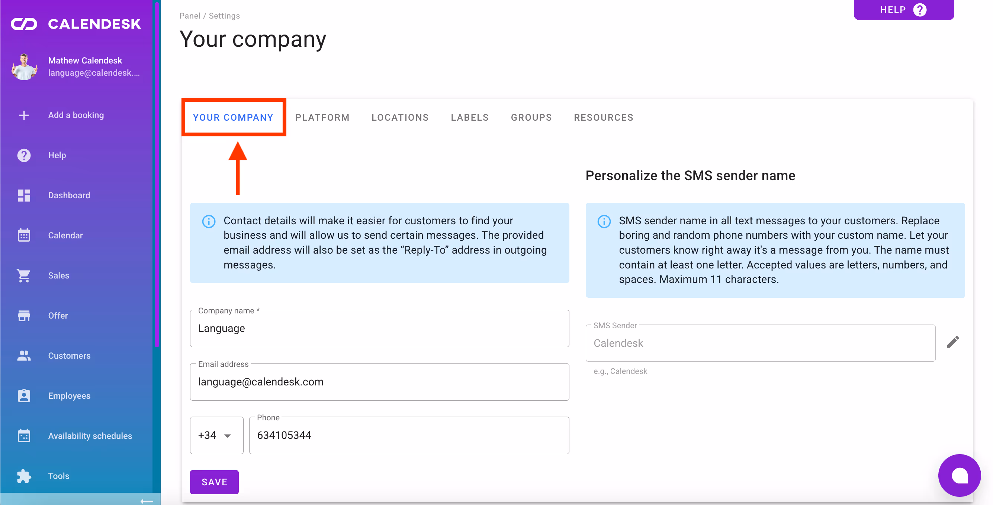
Task: Open the RESOURCES tab
Action: pyautogui.click(x=604, y=117)
